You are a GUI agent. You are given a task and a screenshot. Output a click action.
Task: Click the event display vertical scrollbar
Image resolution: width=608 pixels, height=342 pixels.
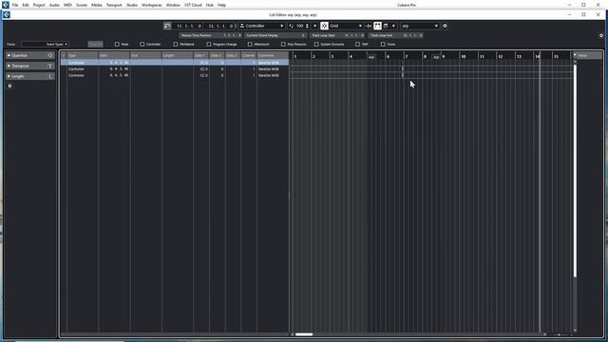point(575,171)
